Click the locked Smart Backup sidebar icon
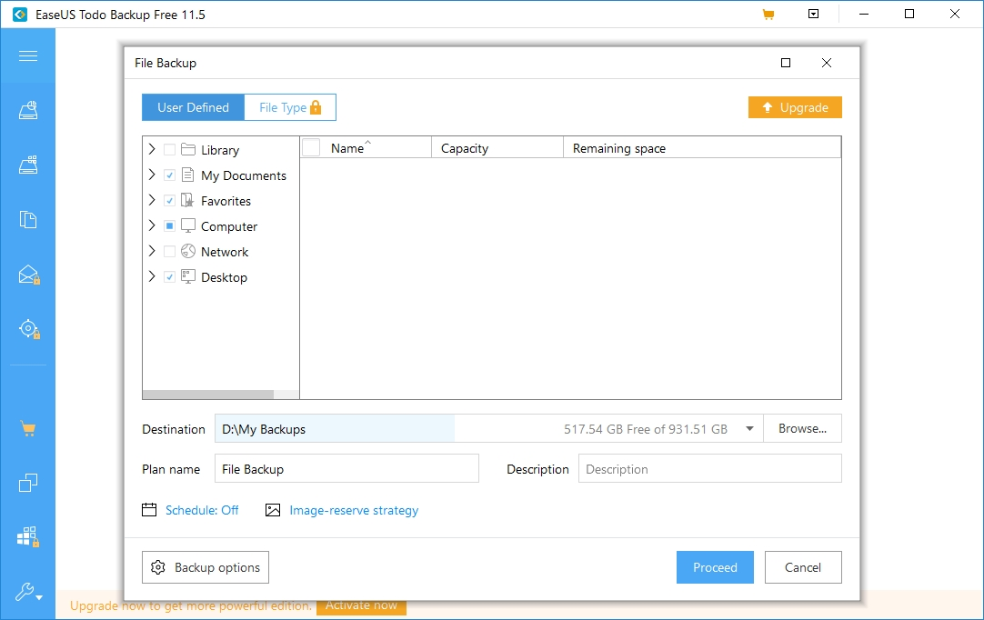This screenshot has width=984, height=620. click(29, 329)
